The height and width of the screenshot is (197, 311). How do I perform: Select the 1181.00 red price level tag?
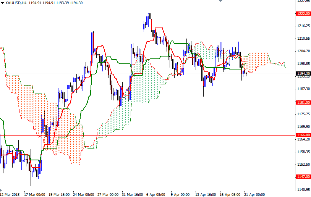(303, 102)
